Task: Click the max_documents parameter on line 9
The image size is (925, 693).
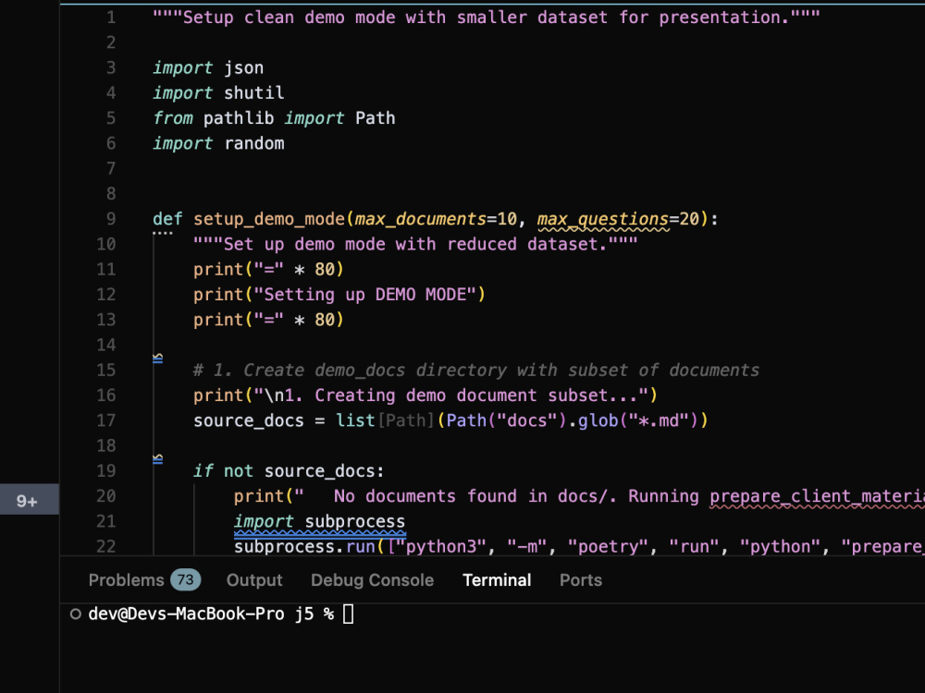Action: pos(421,219)
